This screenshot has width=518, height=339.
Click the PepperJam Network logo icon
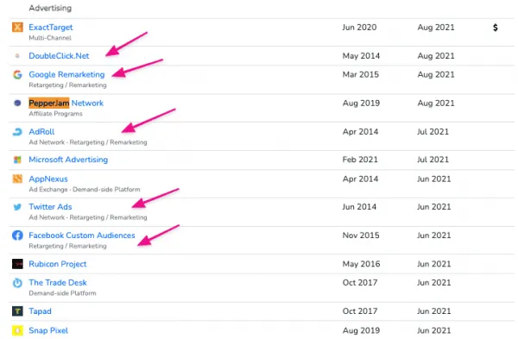tap(17, 103)
